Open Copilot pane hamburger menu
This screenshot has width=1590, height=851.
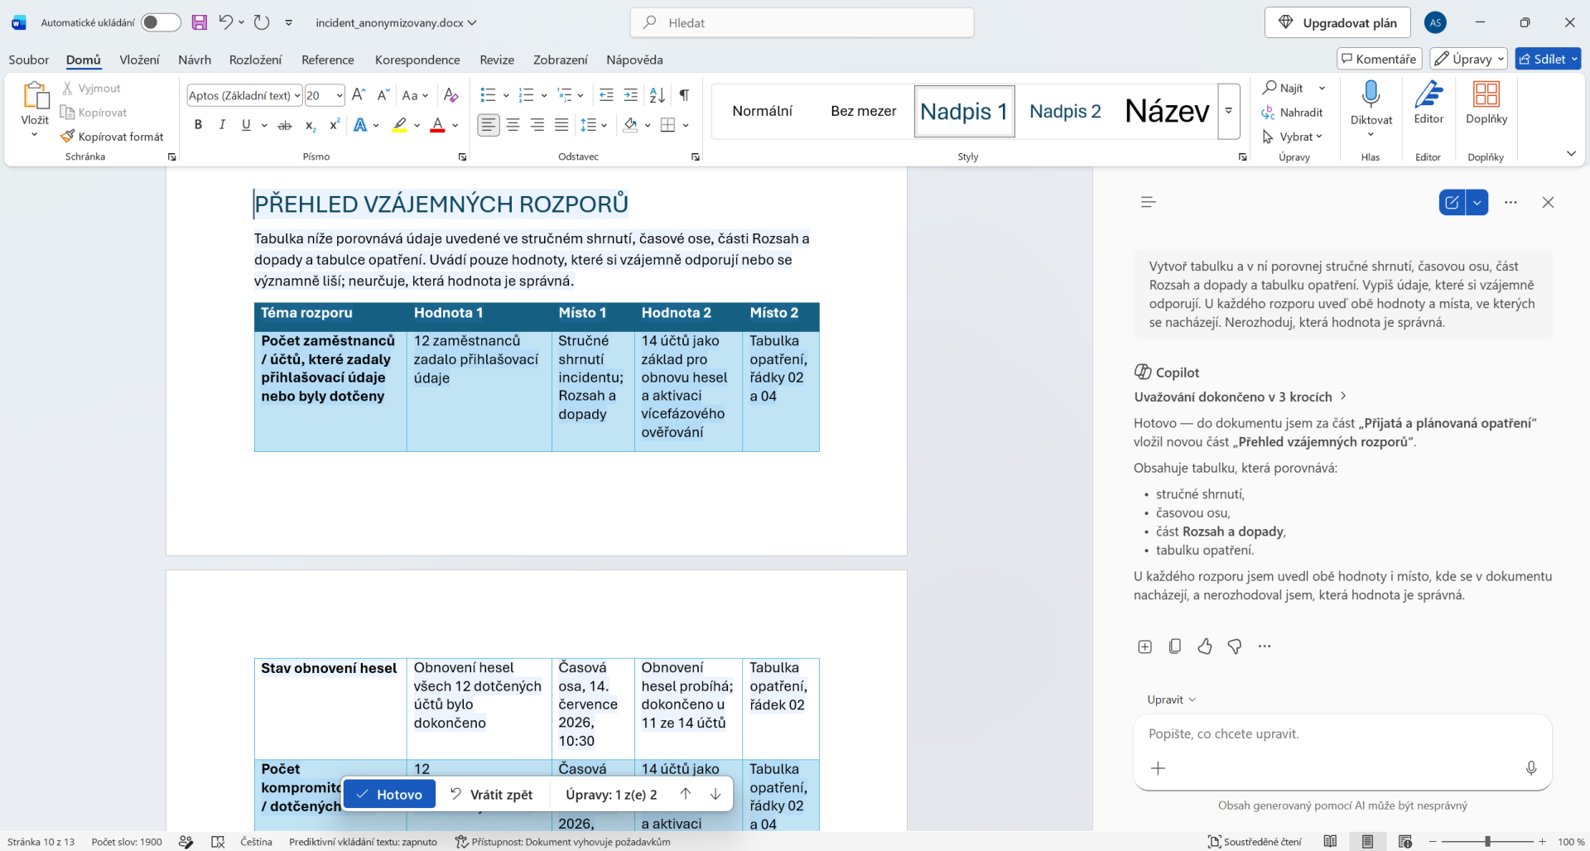pos(1148,202)
